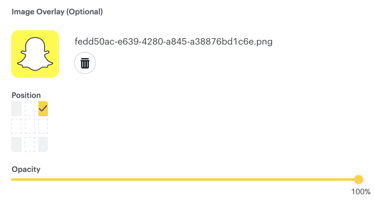Click the overlay filename fedd50ac-e639 text

[x=174, y=41]
